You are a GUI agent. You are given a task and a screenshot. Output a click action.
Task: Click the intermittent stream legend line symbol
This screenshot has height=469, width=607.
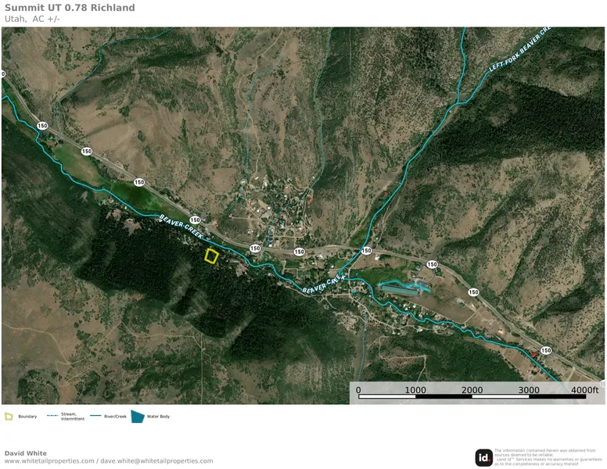click(53, 417)
